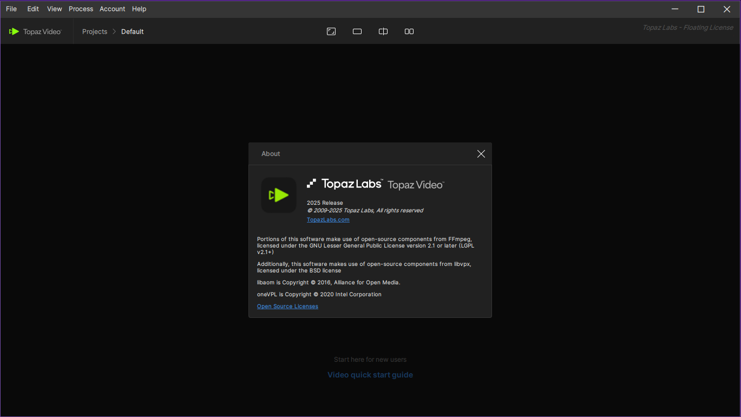The width and height of the screenshot is (741, 417).
Task: Open the View menu
Action: (x=54, y=9)
